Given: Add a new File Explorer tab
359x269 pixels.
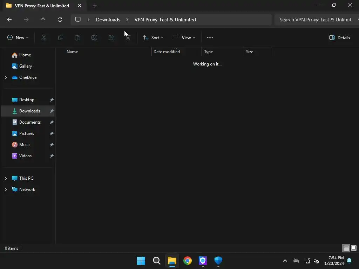Looking at the screenshot, I should [95, 6].
